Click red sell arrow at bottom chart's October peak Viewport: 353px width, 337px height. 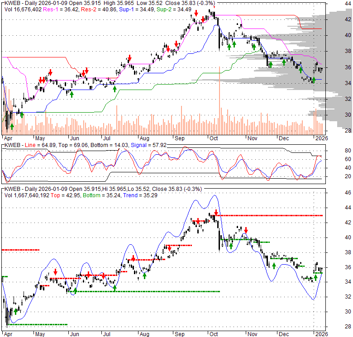click(216, 213)
